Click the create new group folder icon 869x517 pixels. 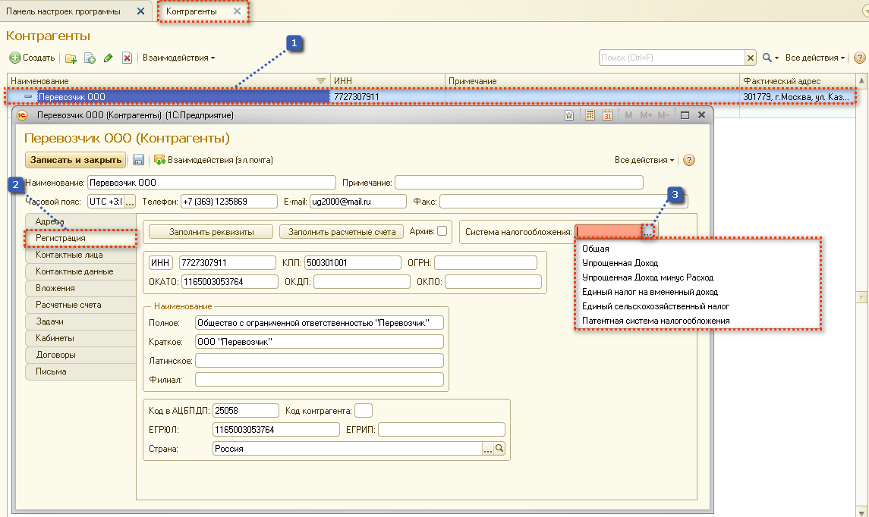[71, 58]
